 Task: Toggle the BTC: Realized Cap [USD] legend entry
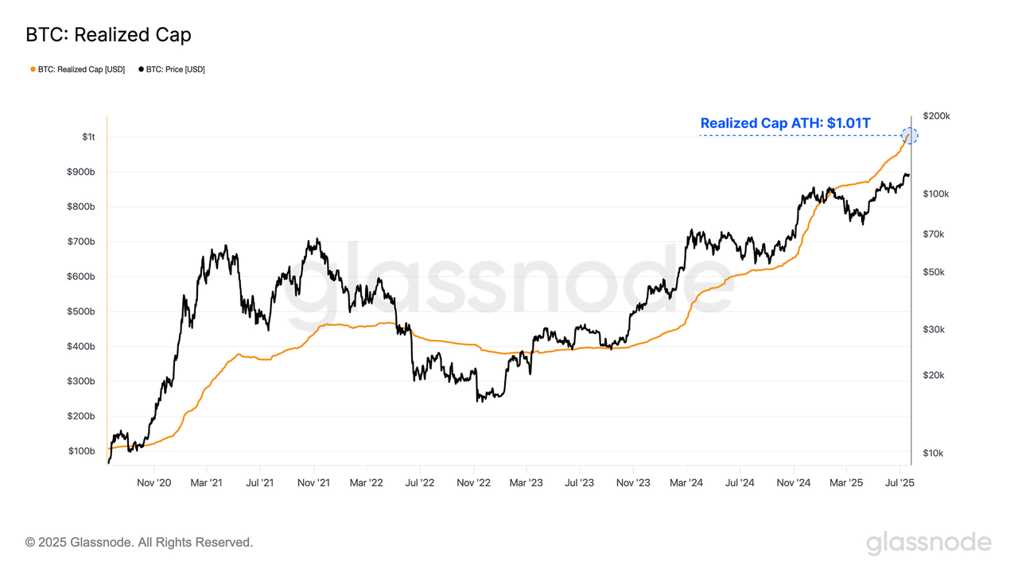(77, 70)
